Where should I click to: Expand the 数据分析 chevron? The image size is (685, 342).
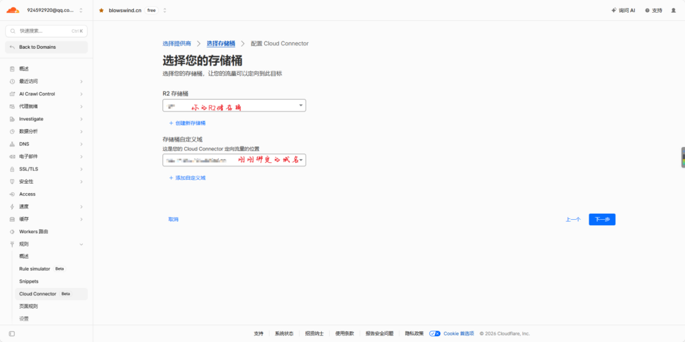point(81,132)
